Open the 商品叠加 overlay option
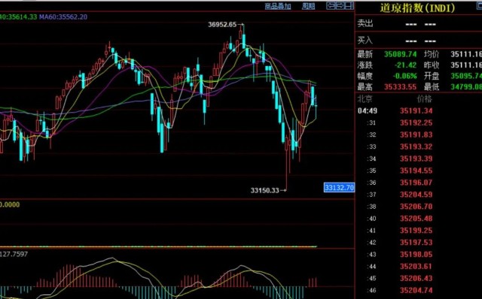 tap(278, 6)
